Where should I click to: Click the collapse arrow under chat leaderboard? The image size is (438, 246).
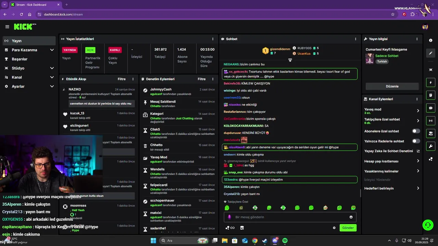pyautogui.click(x=290, y=60)
